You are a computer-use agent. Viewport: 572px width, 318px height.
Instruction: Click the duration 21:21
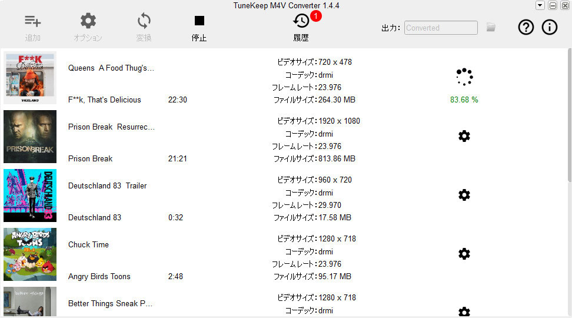click(x=178, y=158)
